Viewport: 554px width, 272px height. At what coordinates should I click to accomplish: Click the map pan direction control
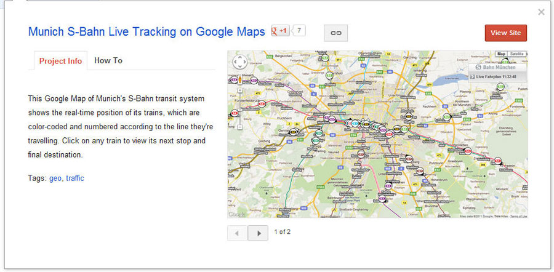[240, 62]
